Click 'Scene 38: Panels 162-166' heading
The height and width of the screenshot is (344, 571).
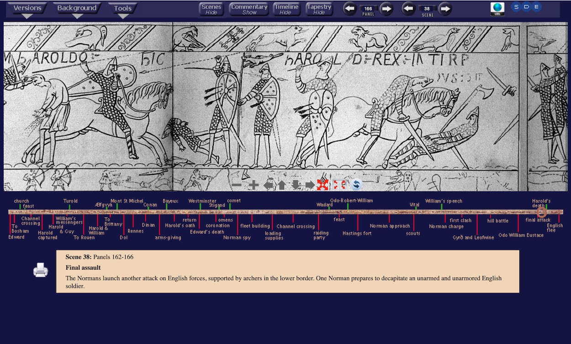click(x=100, y=257)
